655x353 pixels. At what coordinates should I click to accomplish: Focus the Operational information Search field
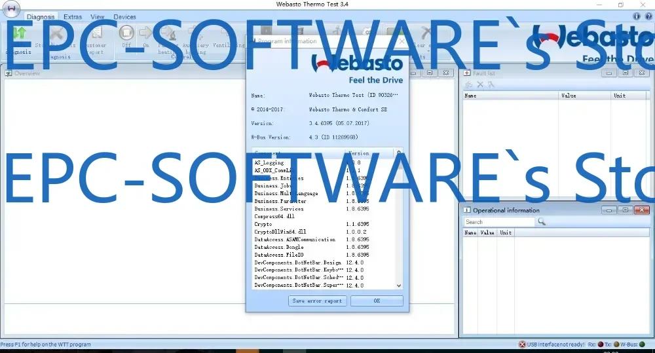(499, 222)
